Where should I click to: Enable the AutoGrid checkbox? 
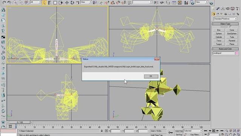click(x=230, y=27)
